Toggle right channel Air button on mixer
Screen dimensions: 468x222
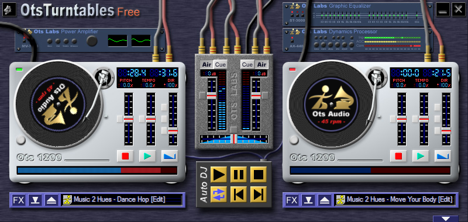click(x=261, y=65)
